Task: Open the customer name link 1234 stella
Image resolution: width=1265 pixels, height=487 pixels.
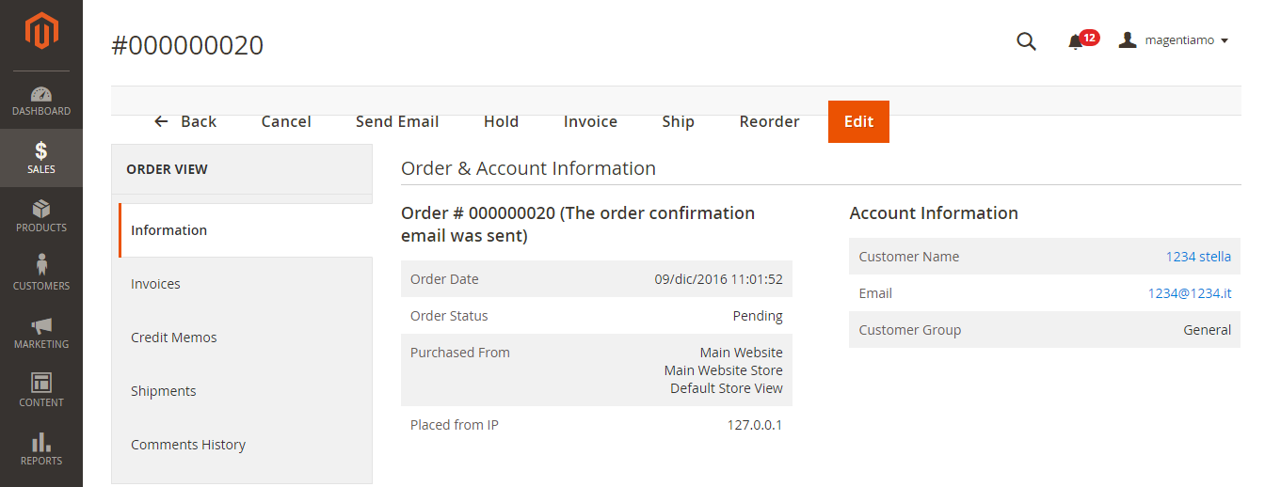Action: (1198, 257)
